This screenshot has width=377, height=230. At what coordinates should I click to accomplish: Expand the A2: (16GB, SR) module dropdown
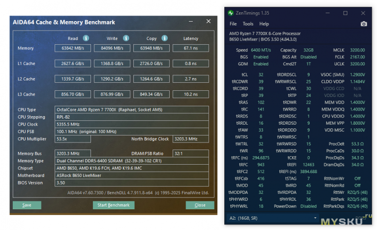click(273, 218)
